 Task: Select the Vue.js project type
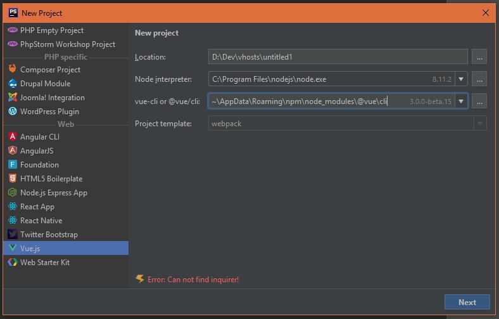(66, 248)
